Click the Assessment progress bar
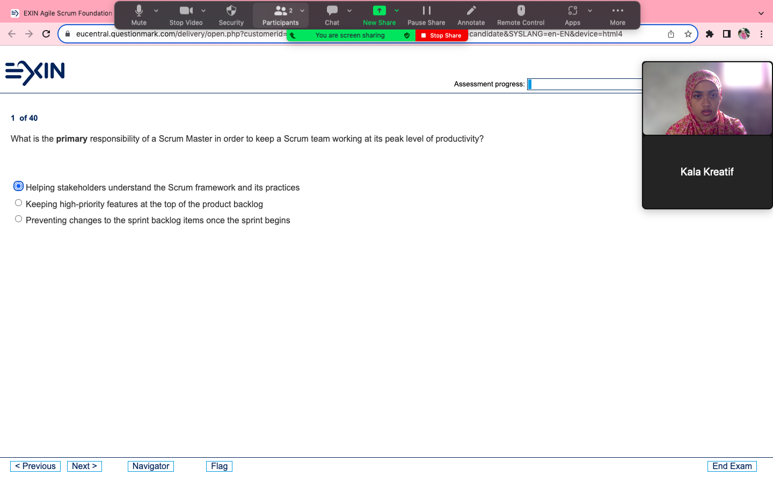This screenshot has width=773, height=483. pyautogui.click(x=584, y=84)
